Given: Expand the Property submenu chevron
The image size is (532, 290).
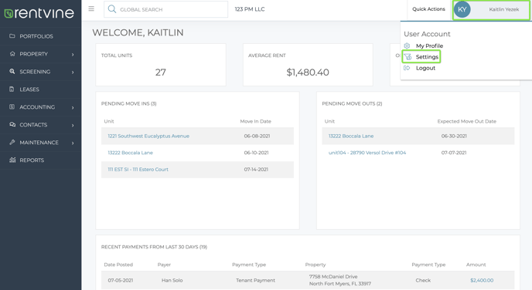Looking at the screenshot, I should pos(73,54).
